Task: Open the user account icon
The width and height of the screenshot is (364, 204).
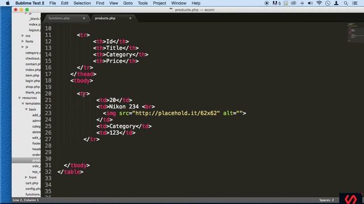Action: tap(336, 3)
